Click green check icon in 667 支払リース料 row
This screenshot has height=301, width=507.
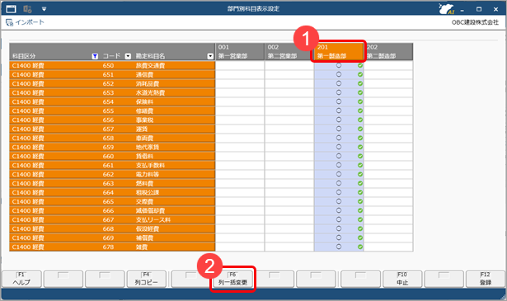(360, 219)
